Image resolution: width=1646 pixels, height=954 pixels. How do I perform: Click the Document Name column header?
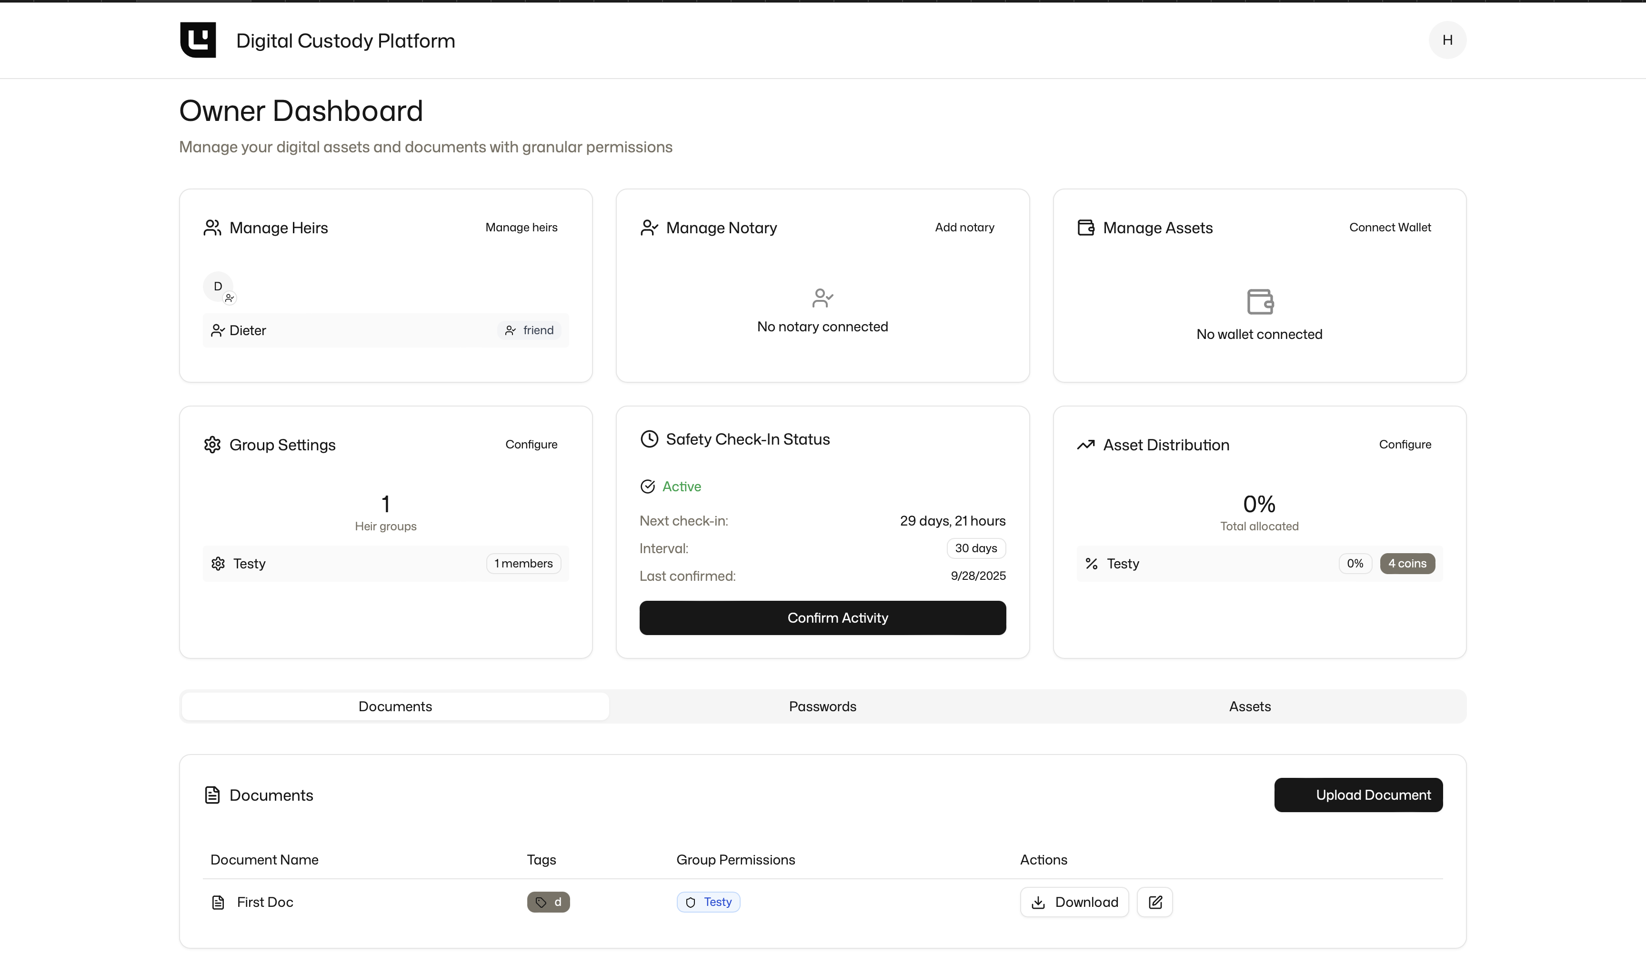pos(264,860)
